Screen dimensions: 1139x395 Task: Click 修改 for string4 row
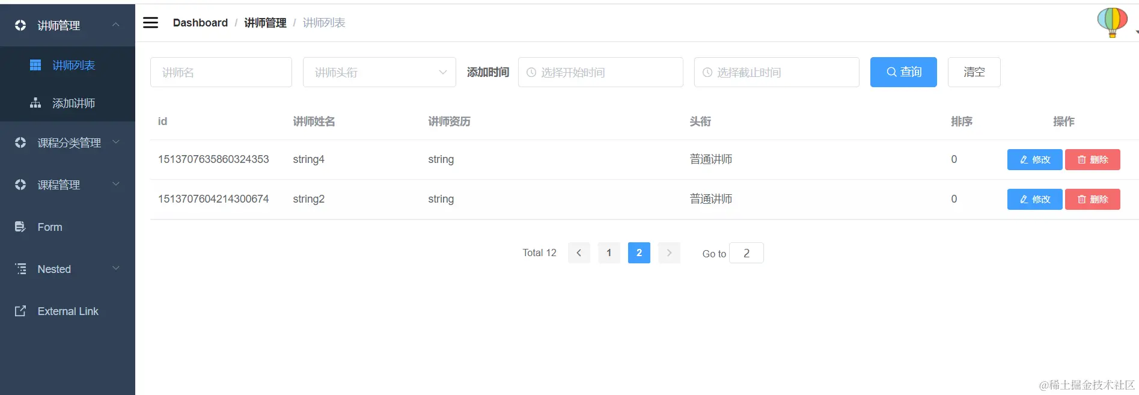1035,159
